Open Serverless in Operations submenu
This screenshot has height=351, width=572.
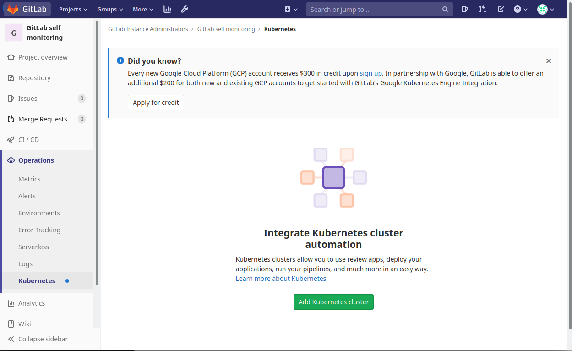click(x=33, y=247)
